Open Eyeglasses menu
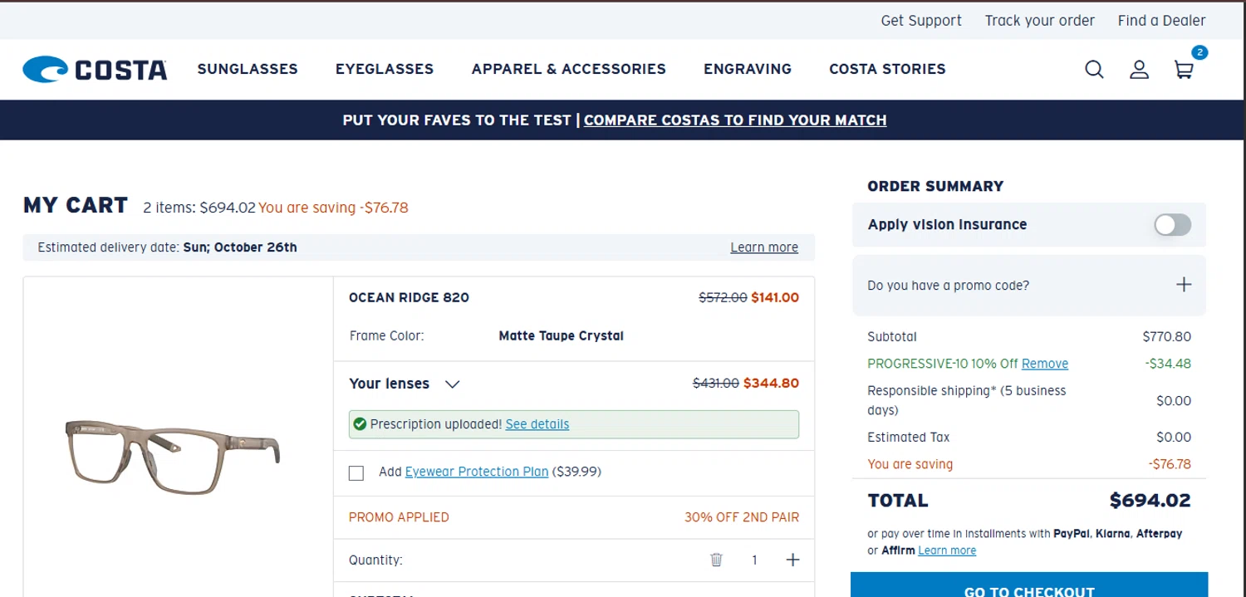The width and height of the screenshot is (1246, 597). (x=385, y=69)
